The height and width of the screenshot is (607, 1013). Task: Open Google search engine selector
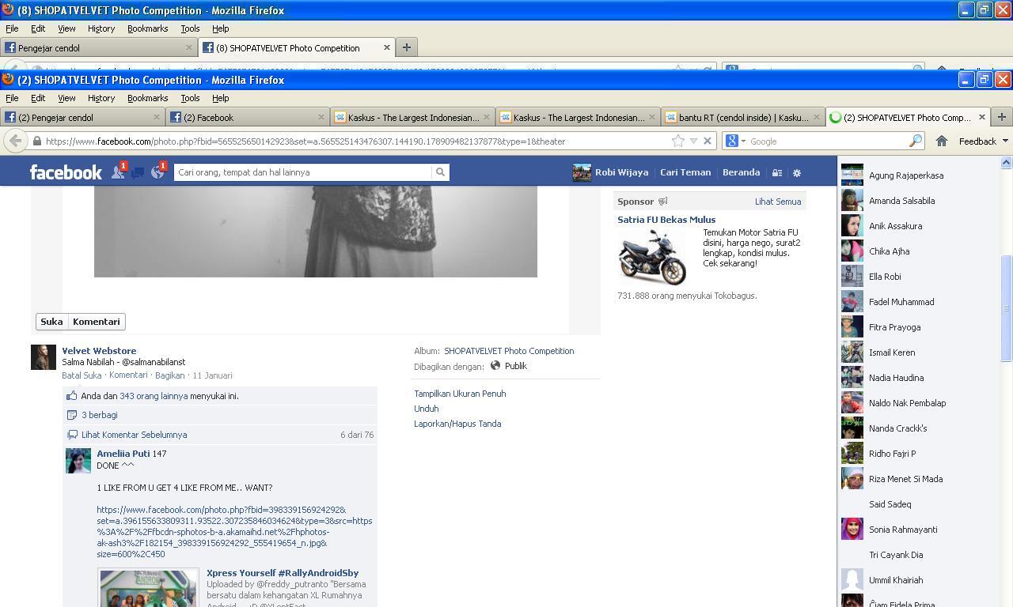pos(735,141)
